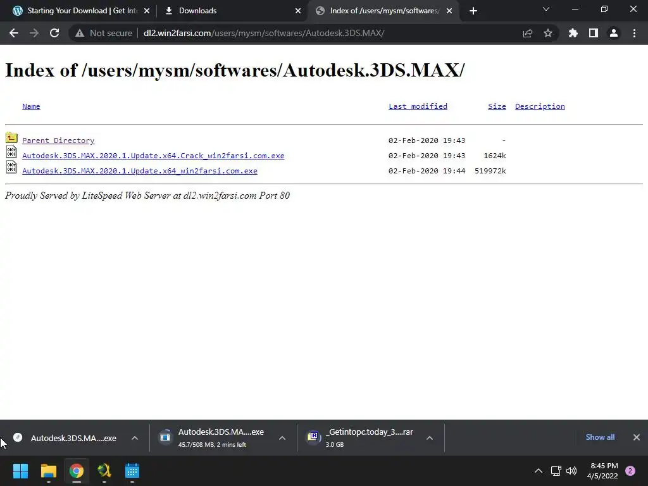This screenshot has width=648, height=486.
Task: Open the notification badge showing 2
Action: point(630,471)
